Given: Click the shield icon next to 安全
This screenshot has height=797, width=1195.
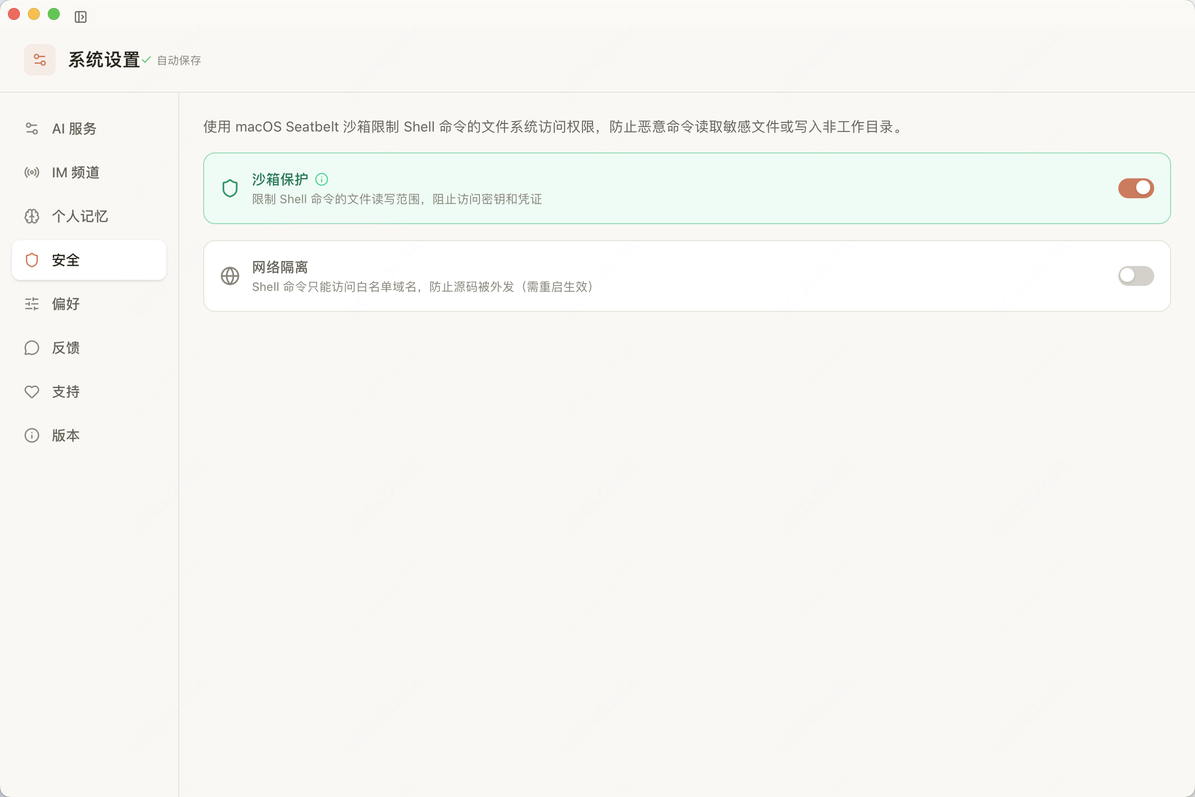Looking at the screenshot, I should click(31, 260).
